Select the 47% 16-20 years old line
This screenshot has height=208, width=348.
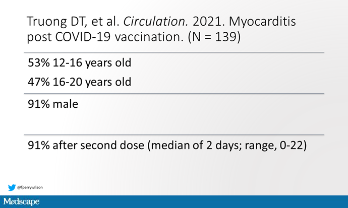pos(80,82)
